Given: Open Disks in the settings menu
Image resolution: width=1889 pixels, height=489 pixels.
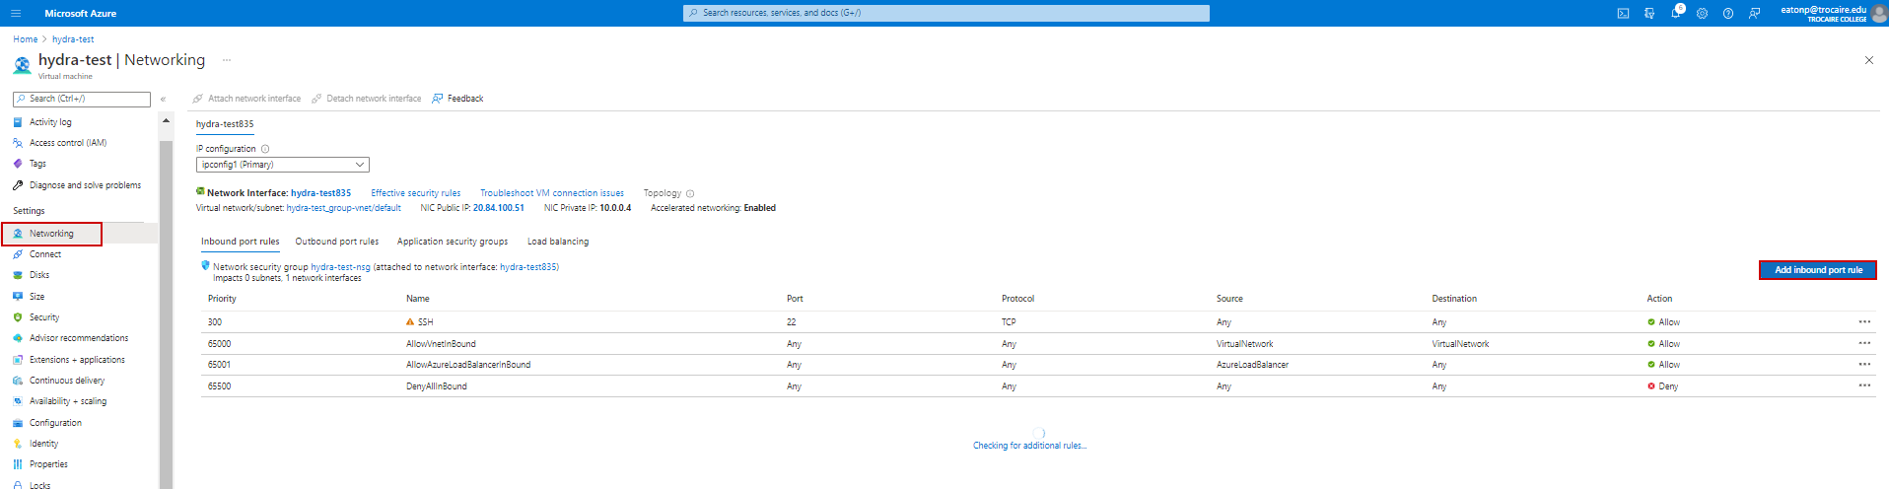Looking at the screenshot, I should 39,275.
